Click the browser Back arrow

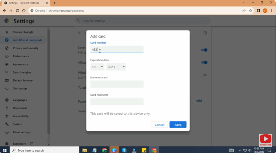click(4, 11)
